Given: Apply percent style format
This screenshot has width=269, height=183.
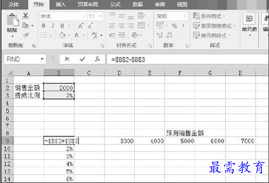Looking at the screenshot, I should [x=174, y=26].
